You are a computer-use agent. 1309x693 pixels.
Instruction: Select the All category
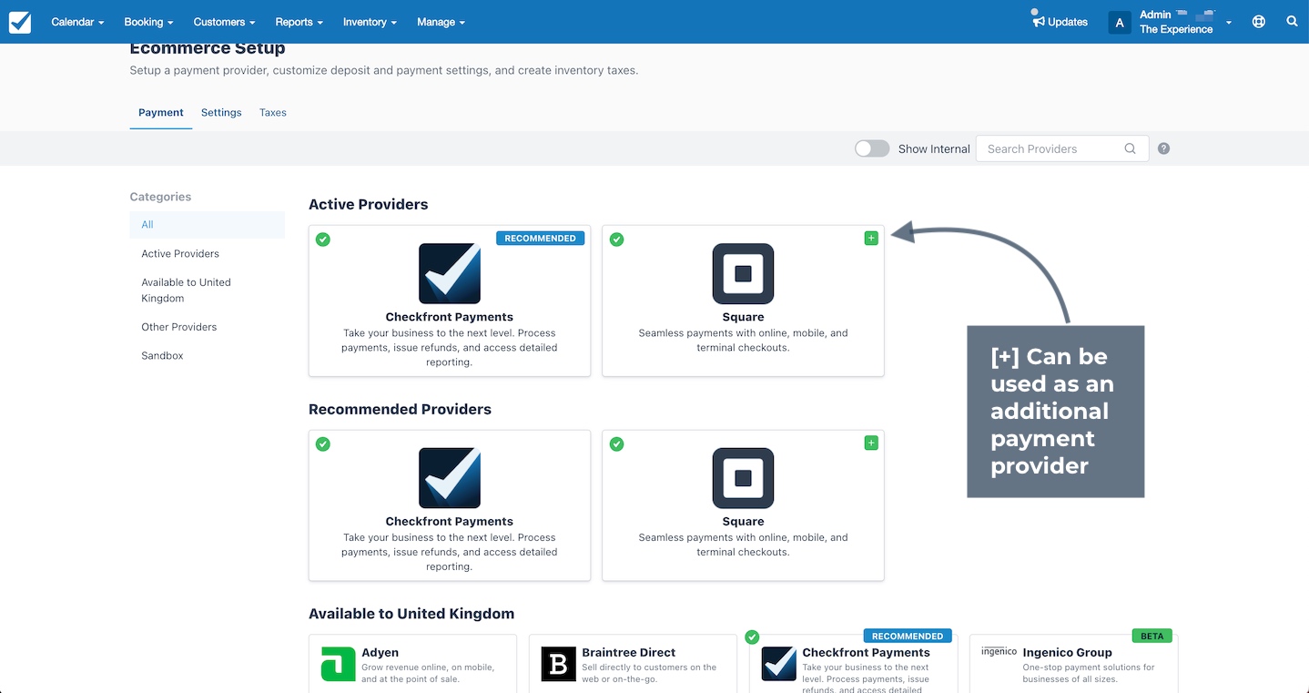click(208, 225)
